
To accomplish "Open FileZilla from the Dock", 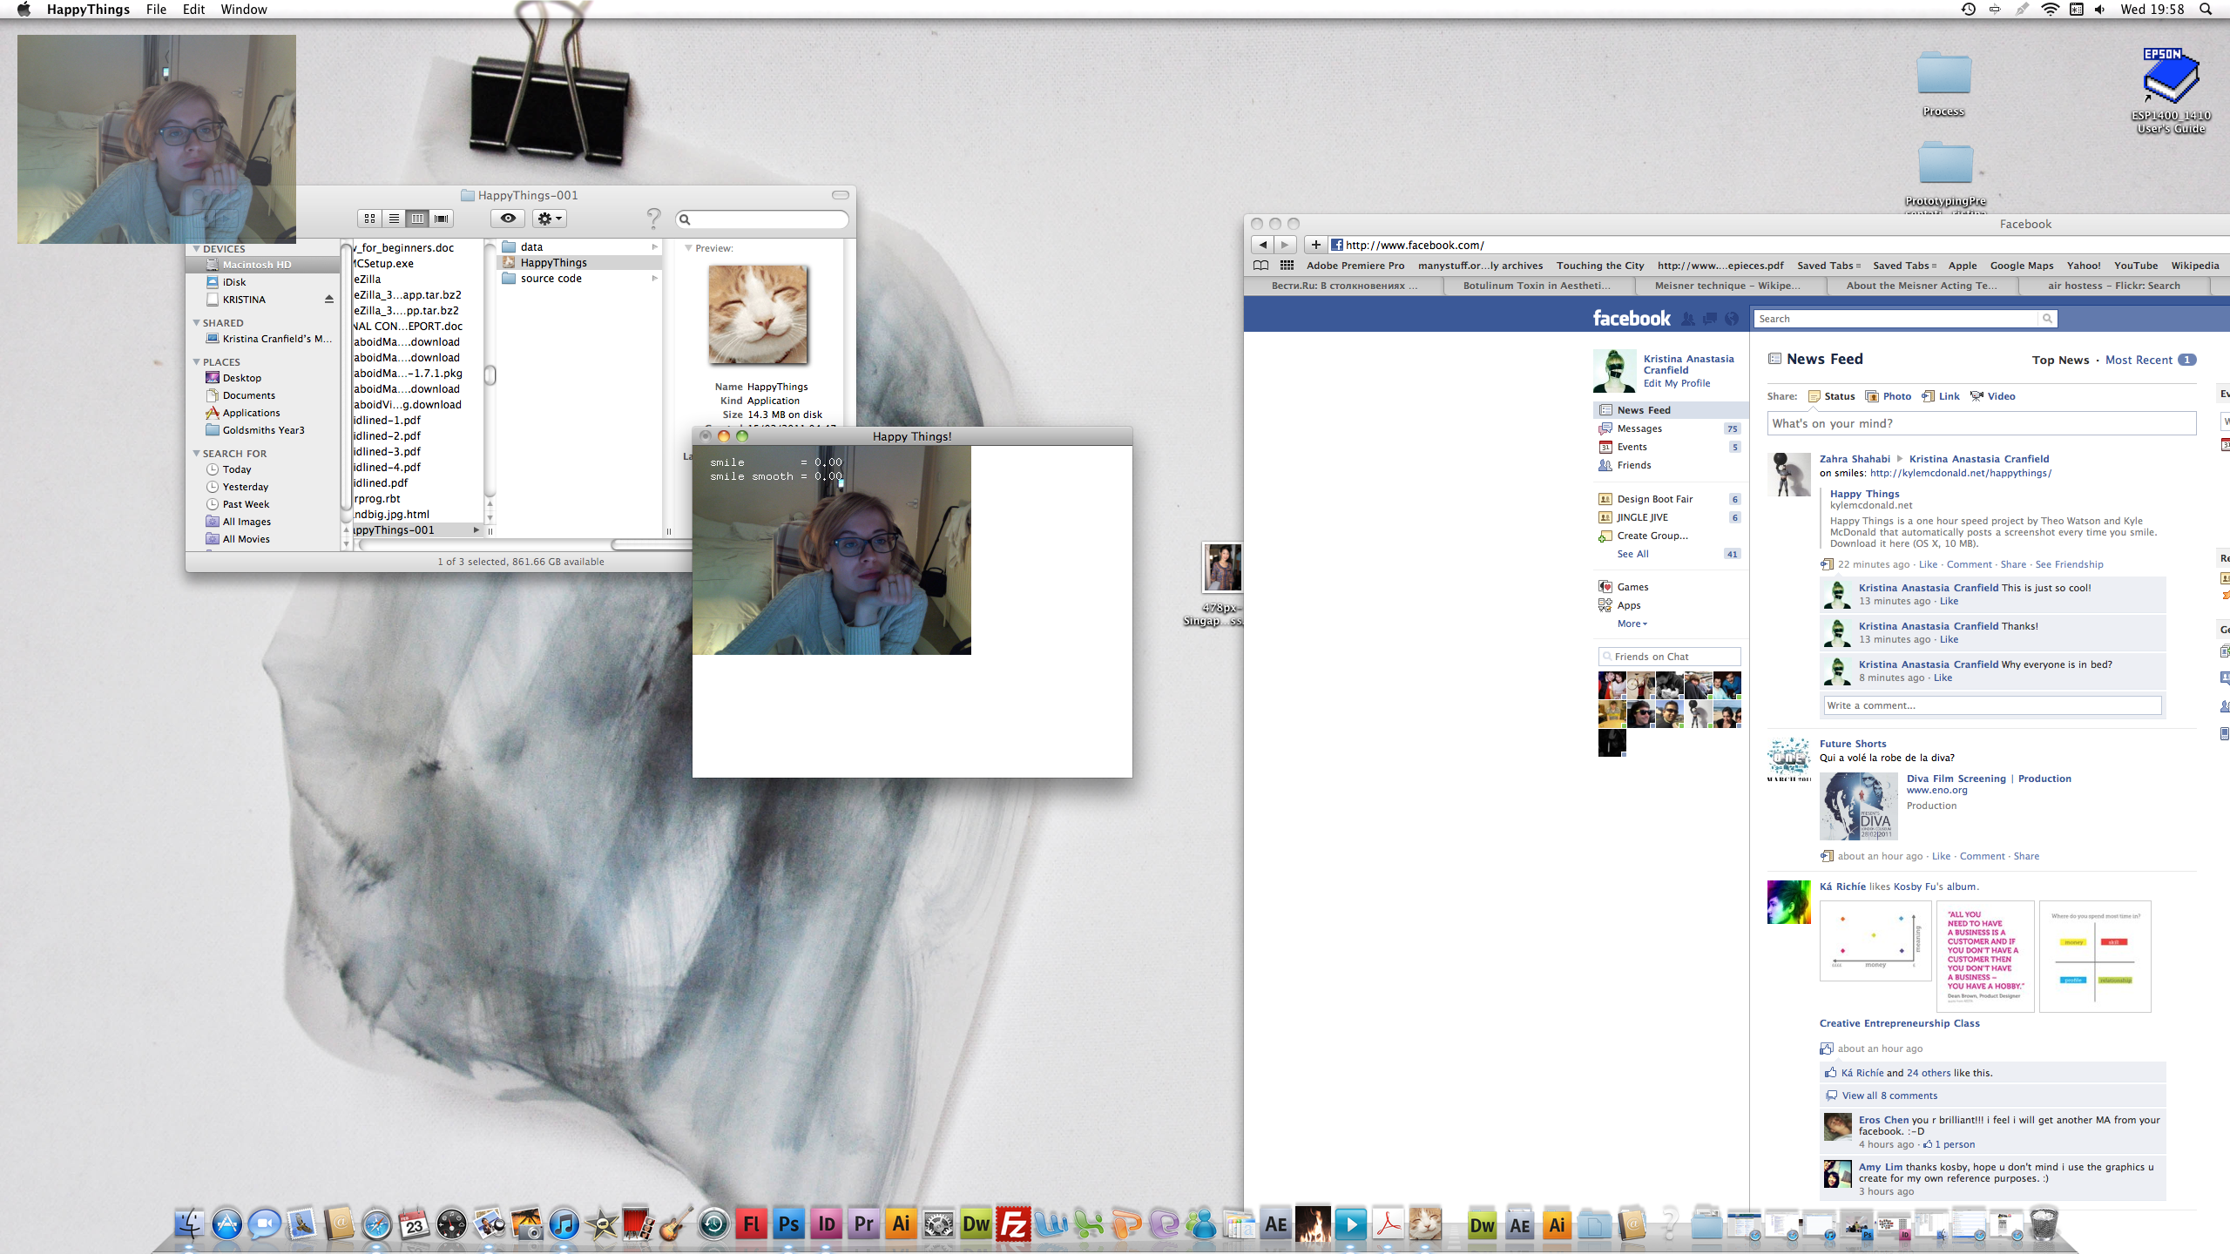I will pyautogui.click(x=1014, y=1224).
